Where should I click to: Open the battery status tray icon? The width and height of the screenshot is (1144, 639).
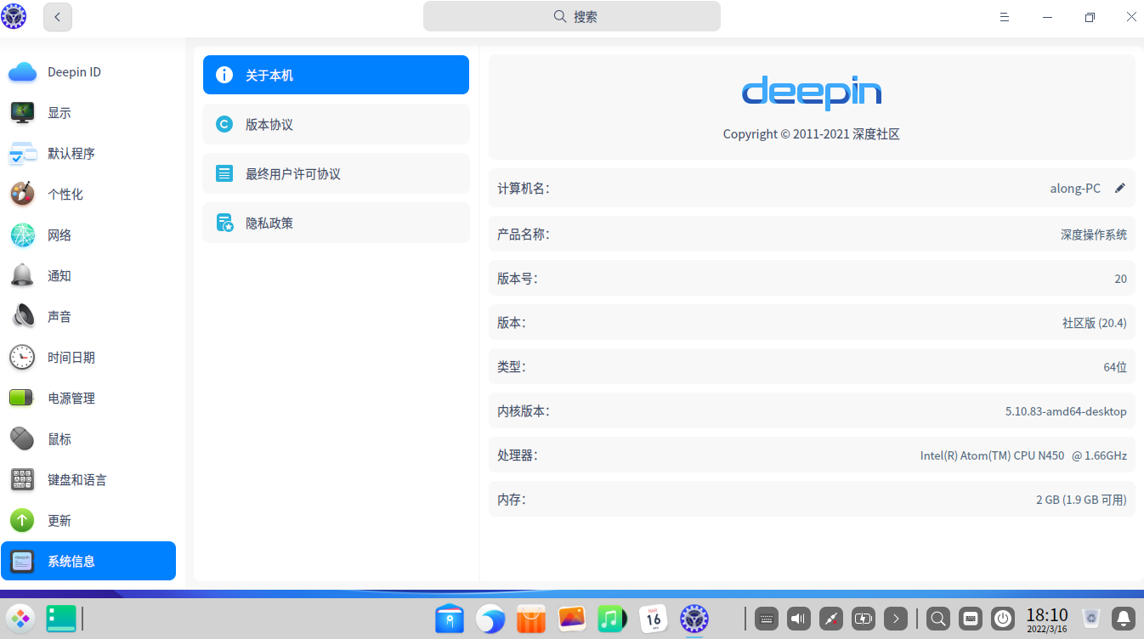864,619
